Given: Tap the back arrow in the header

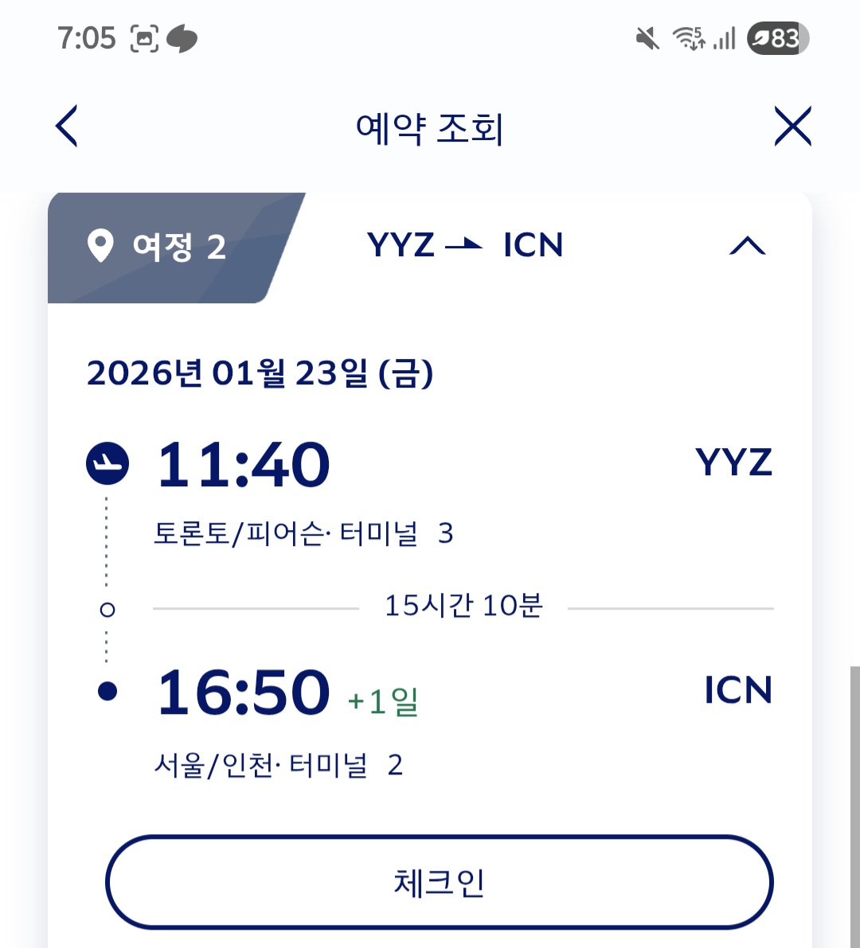Looking at the screenshot, I should tap(67, 127).
